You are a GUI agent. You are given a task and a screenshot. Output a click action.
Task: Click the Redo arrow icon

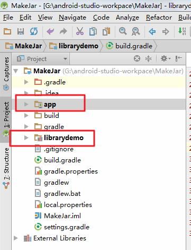point(63,31)
